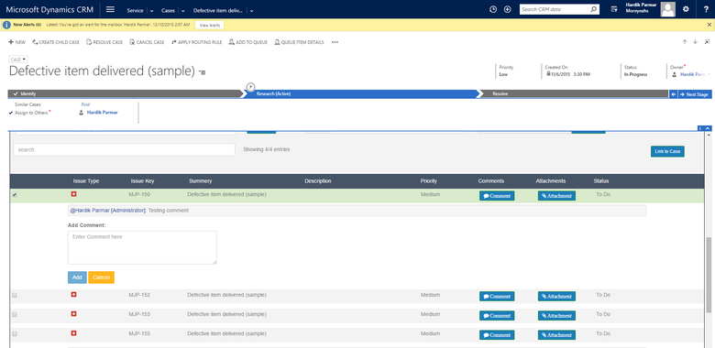Click the Next Stage button

695,94
